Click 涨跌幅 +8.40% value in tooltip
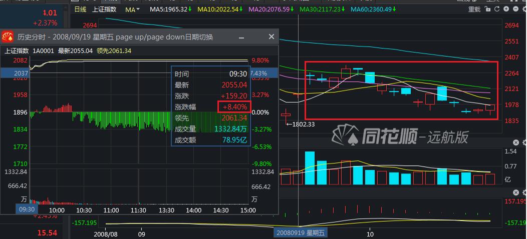Image resolution: width=527 pixels, height=239 pixels. click(x=234, y=107)
